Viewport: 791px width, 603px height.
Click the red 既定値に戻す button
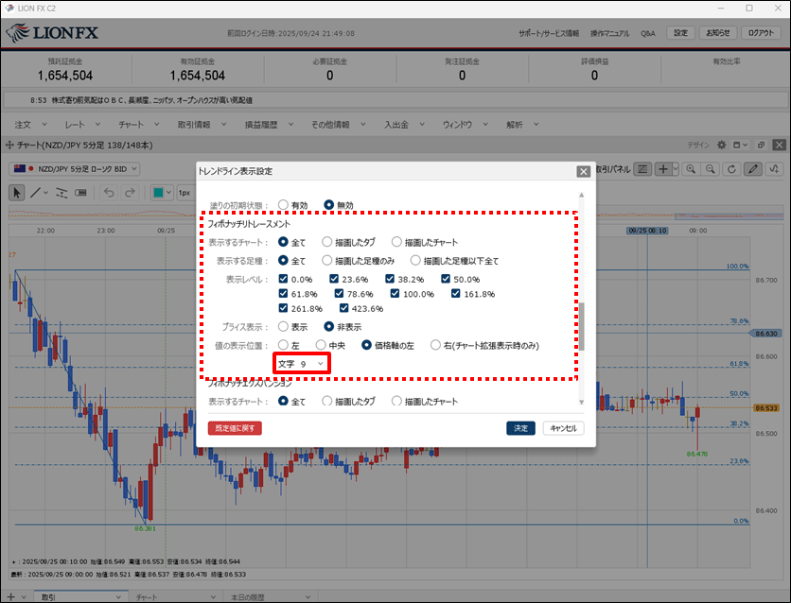point(234,428)
